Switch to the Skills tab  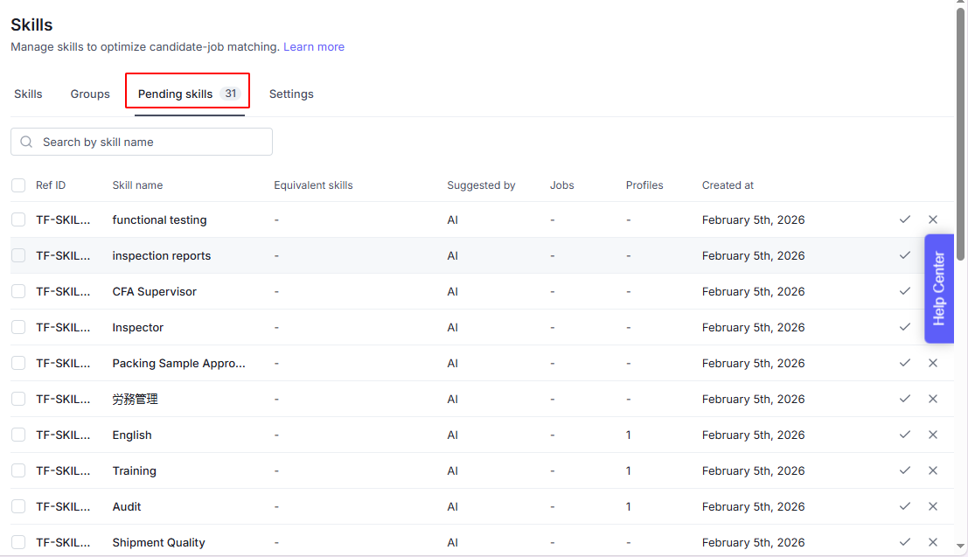(28, 94)
